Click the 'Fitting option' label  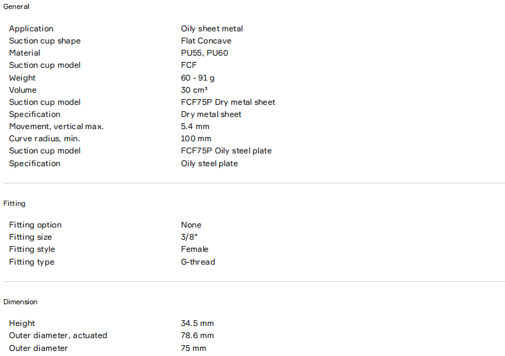35,225
